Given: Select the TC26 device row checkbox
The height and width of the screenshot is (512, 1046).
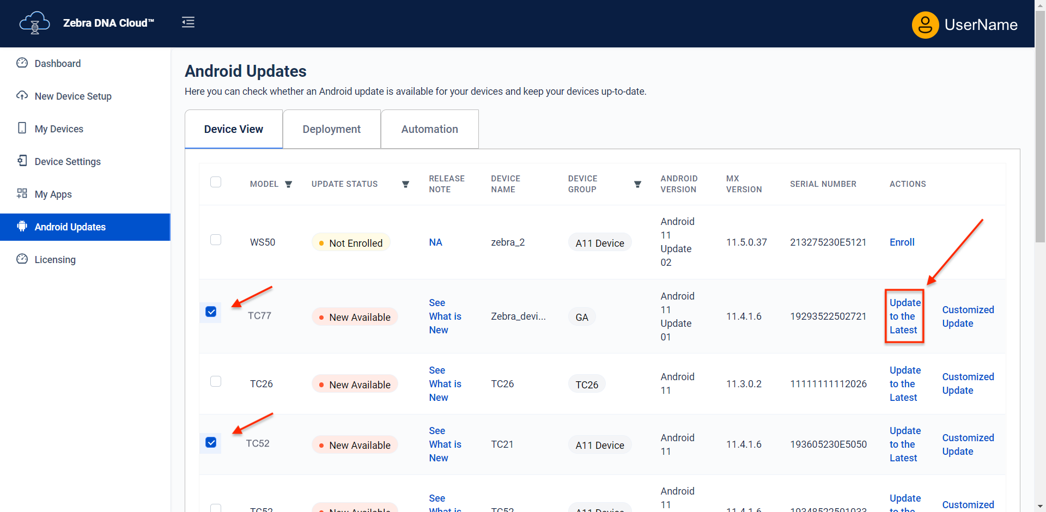Looking at the screenshot, I should pos(216,381).
